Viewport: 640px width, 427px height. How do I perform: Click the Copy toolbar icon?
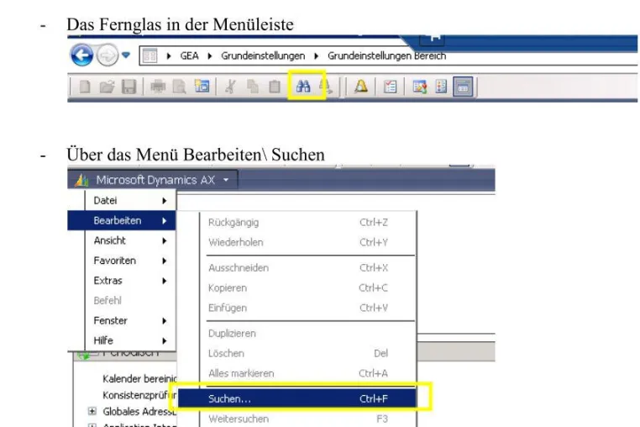[253, 87]
